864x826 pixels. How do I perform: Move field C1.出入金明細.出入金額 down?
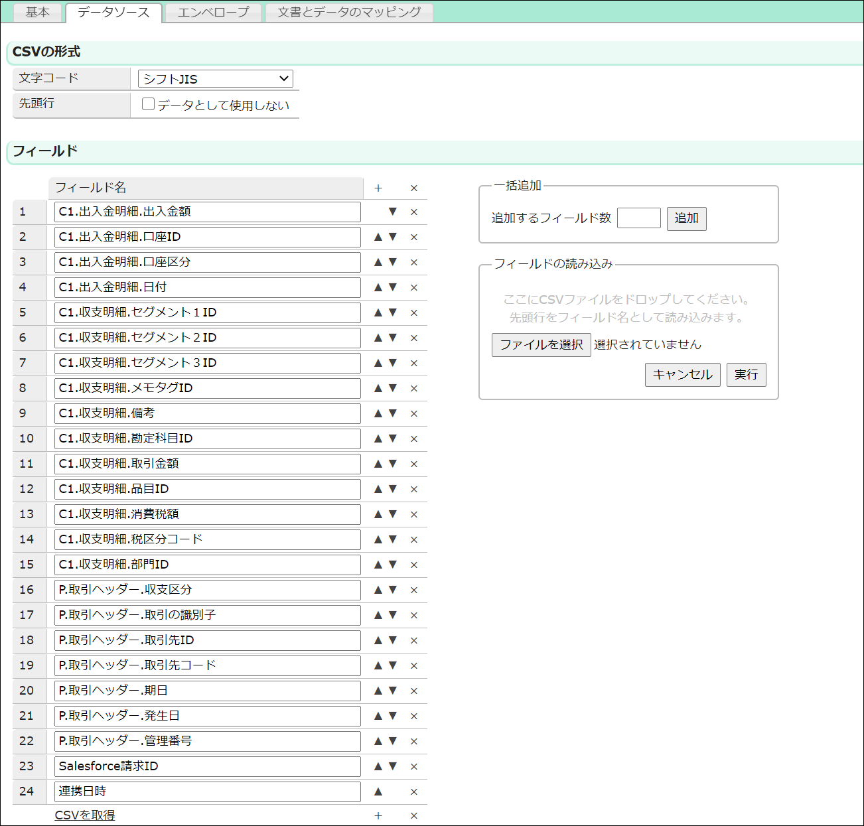point(393,212)
